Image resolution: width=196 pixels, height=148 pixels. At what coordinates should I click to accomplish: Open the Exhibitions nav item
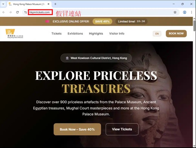point(75,34)
